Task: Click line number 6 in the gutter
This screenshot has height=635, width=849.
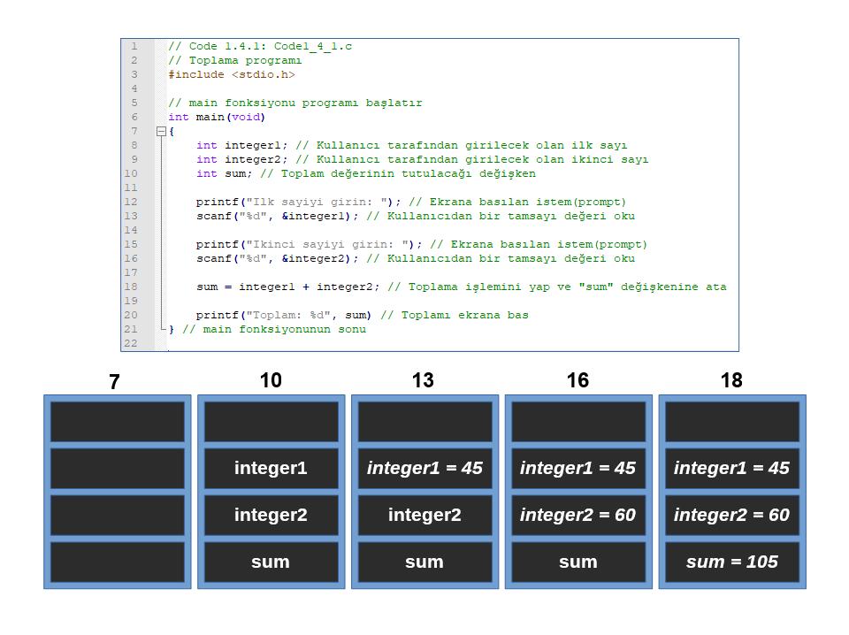Action: pos(134,117)
